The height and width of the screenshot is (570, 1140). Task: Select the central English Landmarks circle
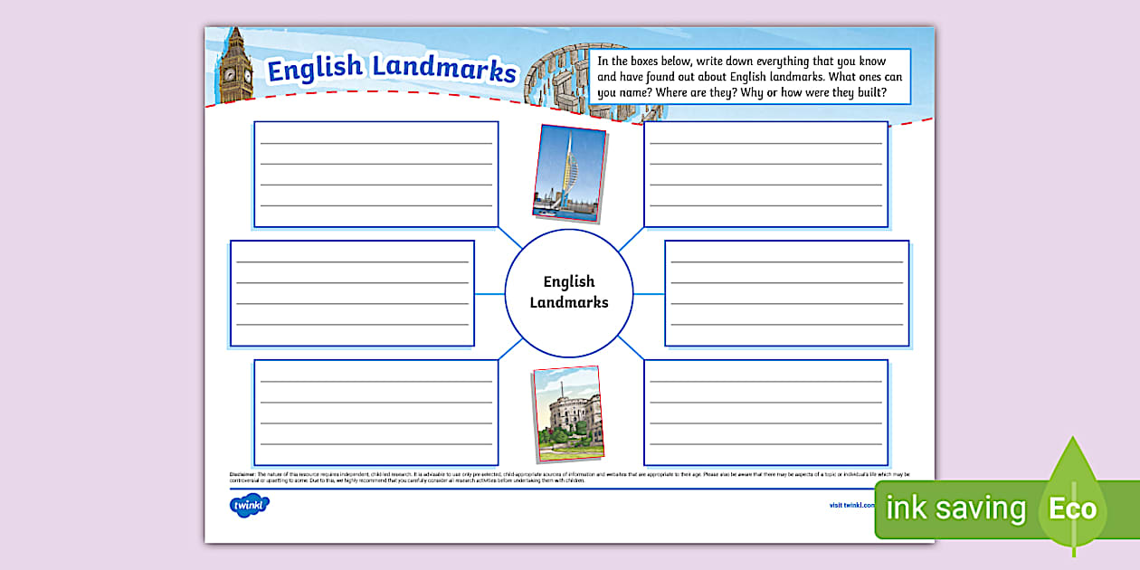570,291
